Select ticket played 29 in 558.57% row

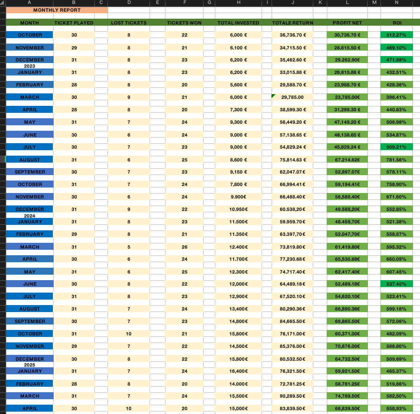click(74, 234)
